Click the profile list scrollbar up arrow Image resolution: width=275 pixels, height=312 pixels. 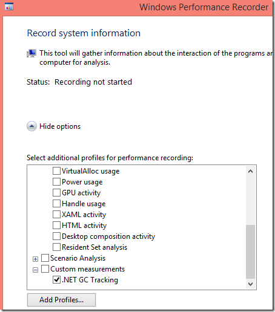tap(251, 171)
